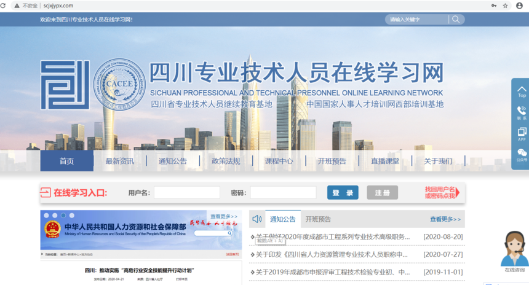Click the browser address bar URL

(x=58, y=6)
